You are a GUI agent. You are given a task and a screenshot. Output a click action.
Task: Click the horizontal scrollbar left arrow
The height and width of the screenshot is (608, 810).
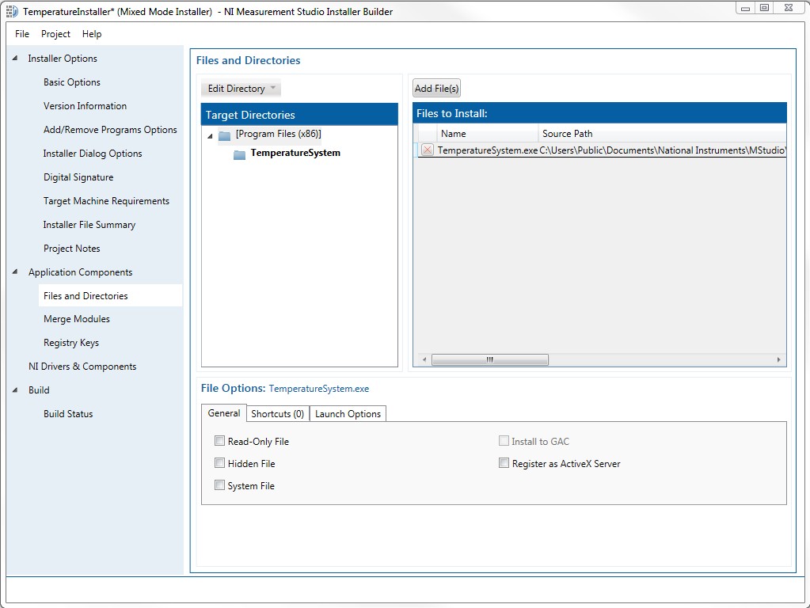coord(424,360)
